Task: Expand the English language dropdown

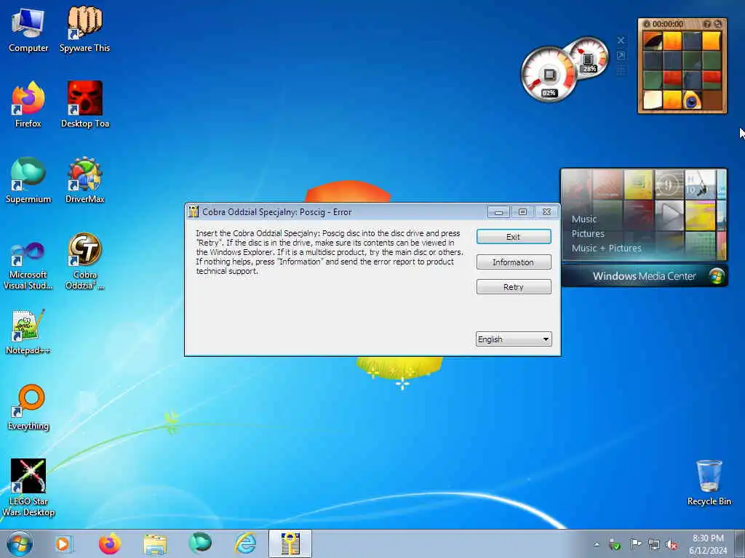Action: click(x=514, y=339)
